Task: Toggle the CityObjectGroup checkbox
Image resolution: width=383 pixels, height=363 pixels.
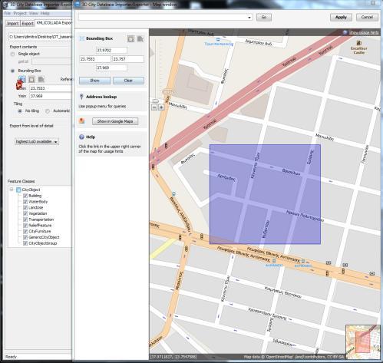Action: [25, 243]
